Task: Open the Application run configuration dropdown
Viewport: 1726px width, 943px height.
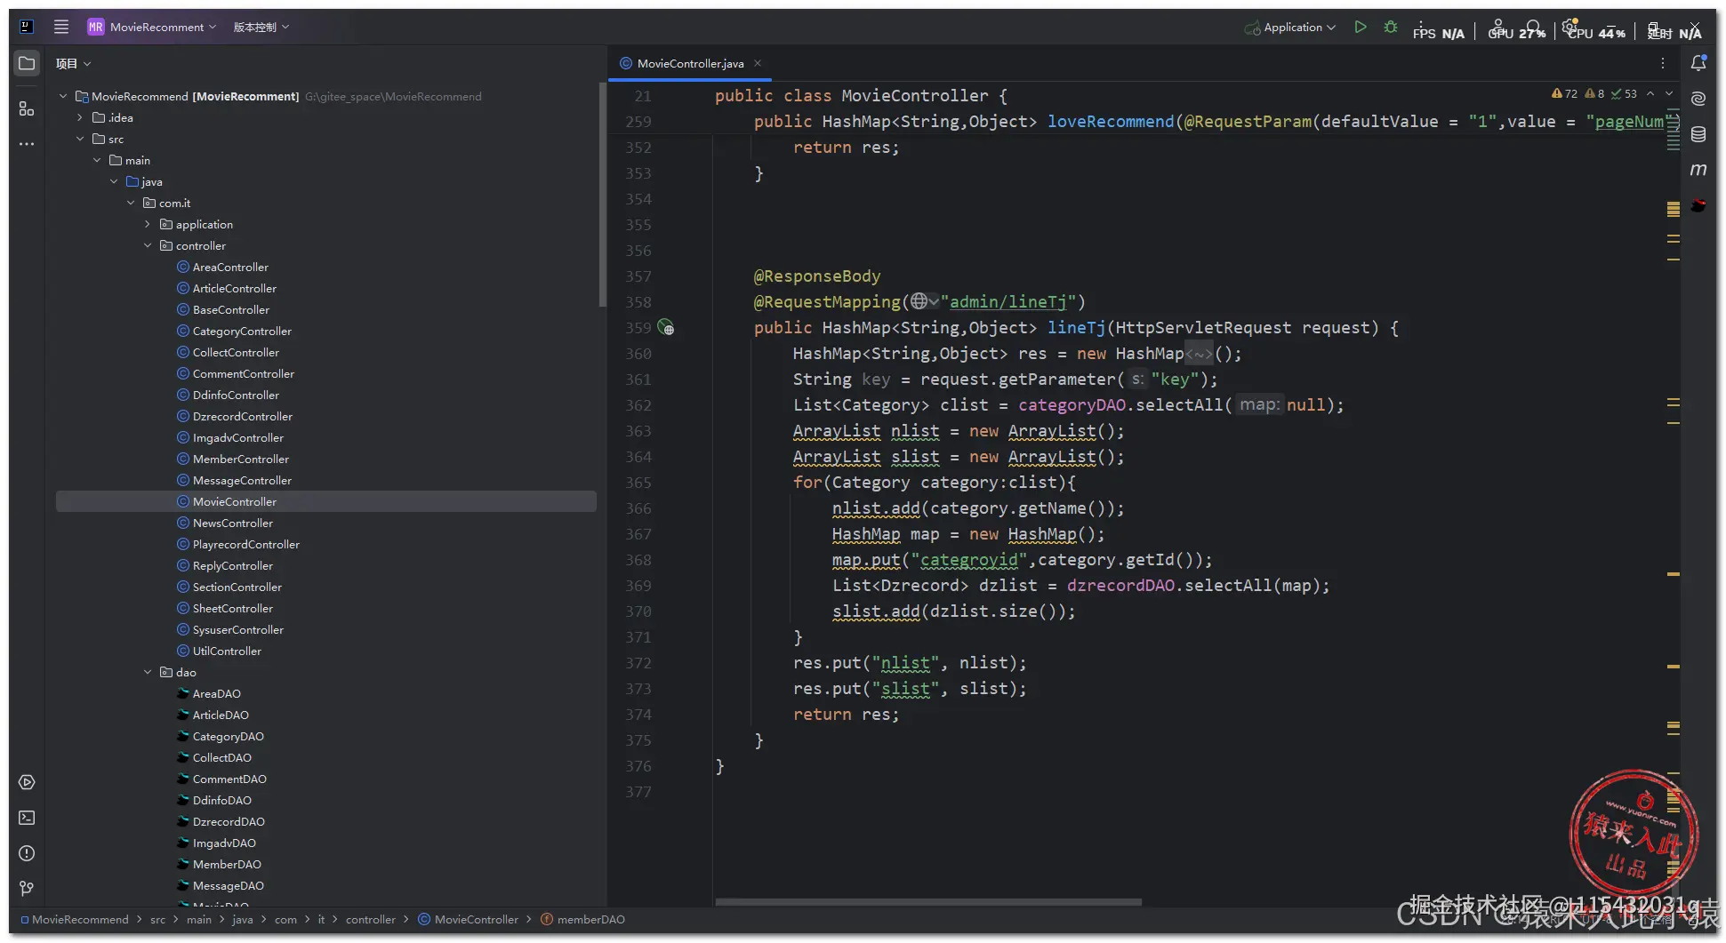Action: point(1292,28)
